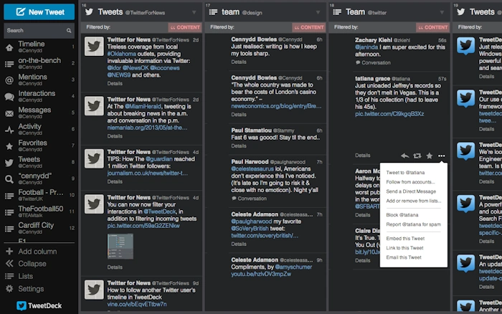
Task: Open Activity pulse icon
Action: coord(9,130)
